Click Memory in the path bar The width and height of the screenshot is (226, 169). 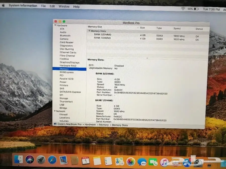point(104,125)
